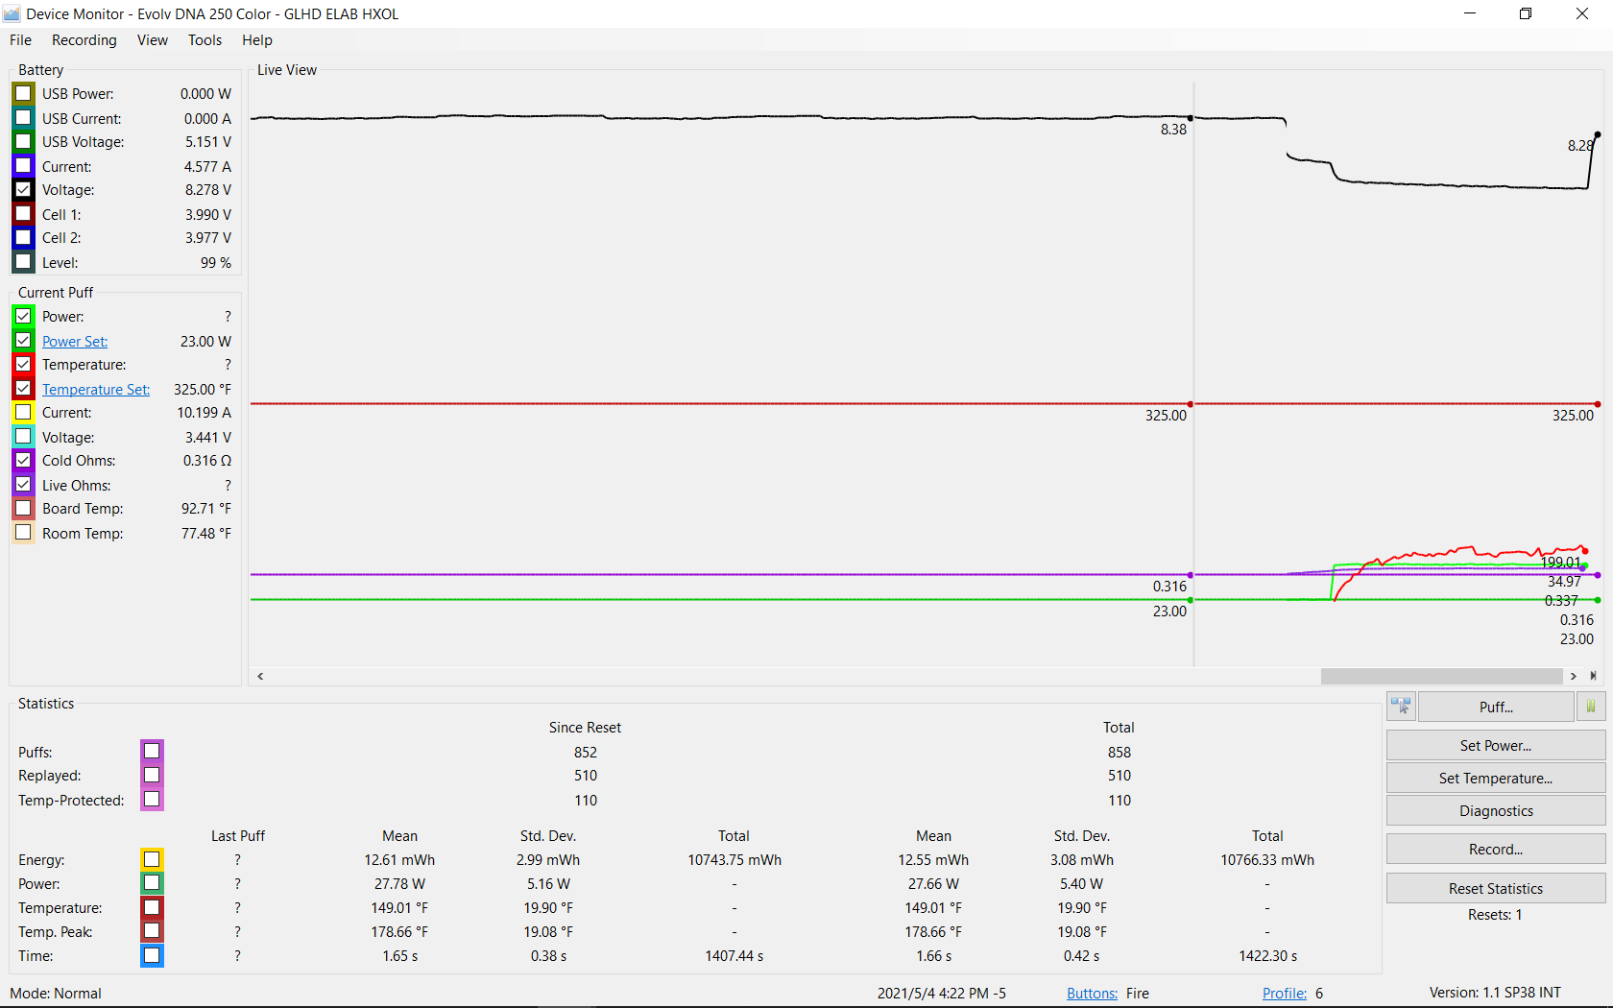Viewport: 1613px width, 1008px height.
Task: Click the Temperature Set link
Action: pyautogui.click(x=96, y=390)
